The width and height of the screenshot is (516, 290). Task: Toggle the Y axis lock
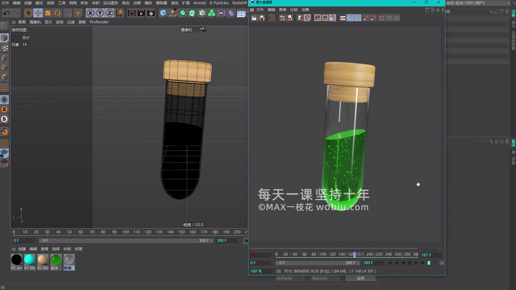(100, 13)
